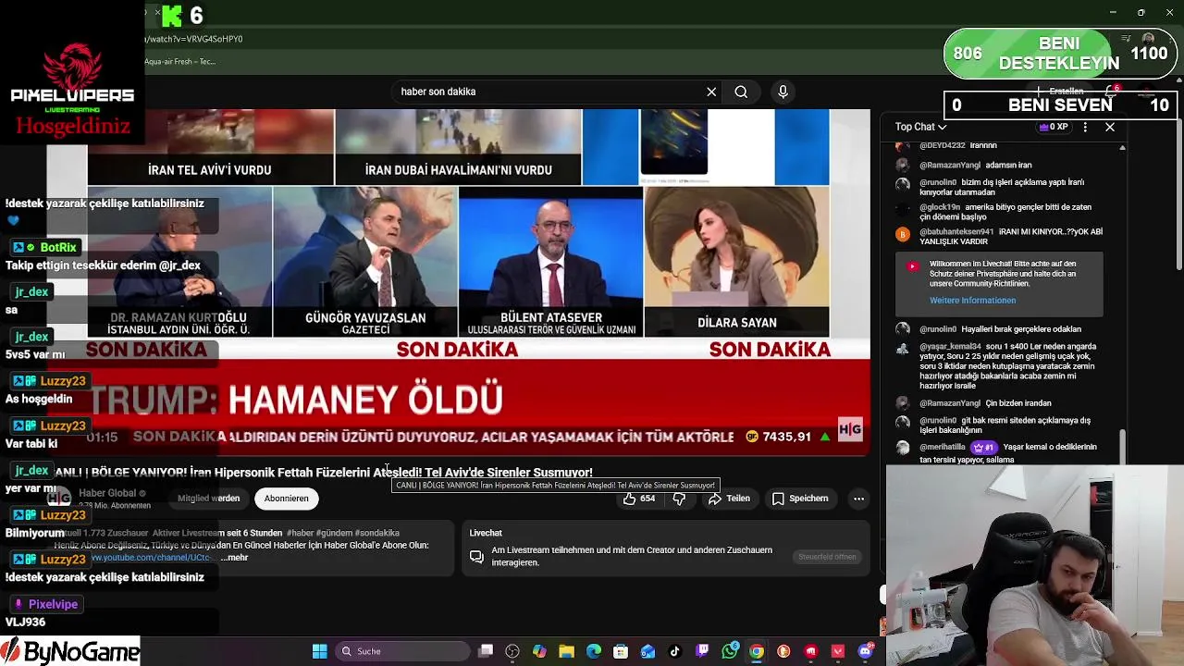Open File Explorer from the taskbar

click(566, 651)
